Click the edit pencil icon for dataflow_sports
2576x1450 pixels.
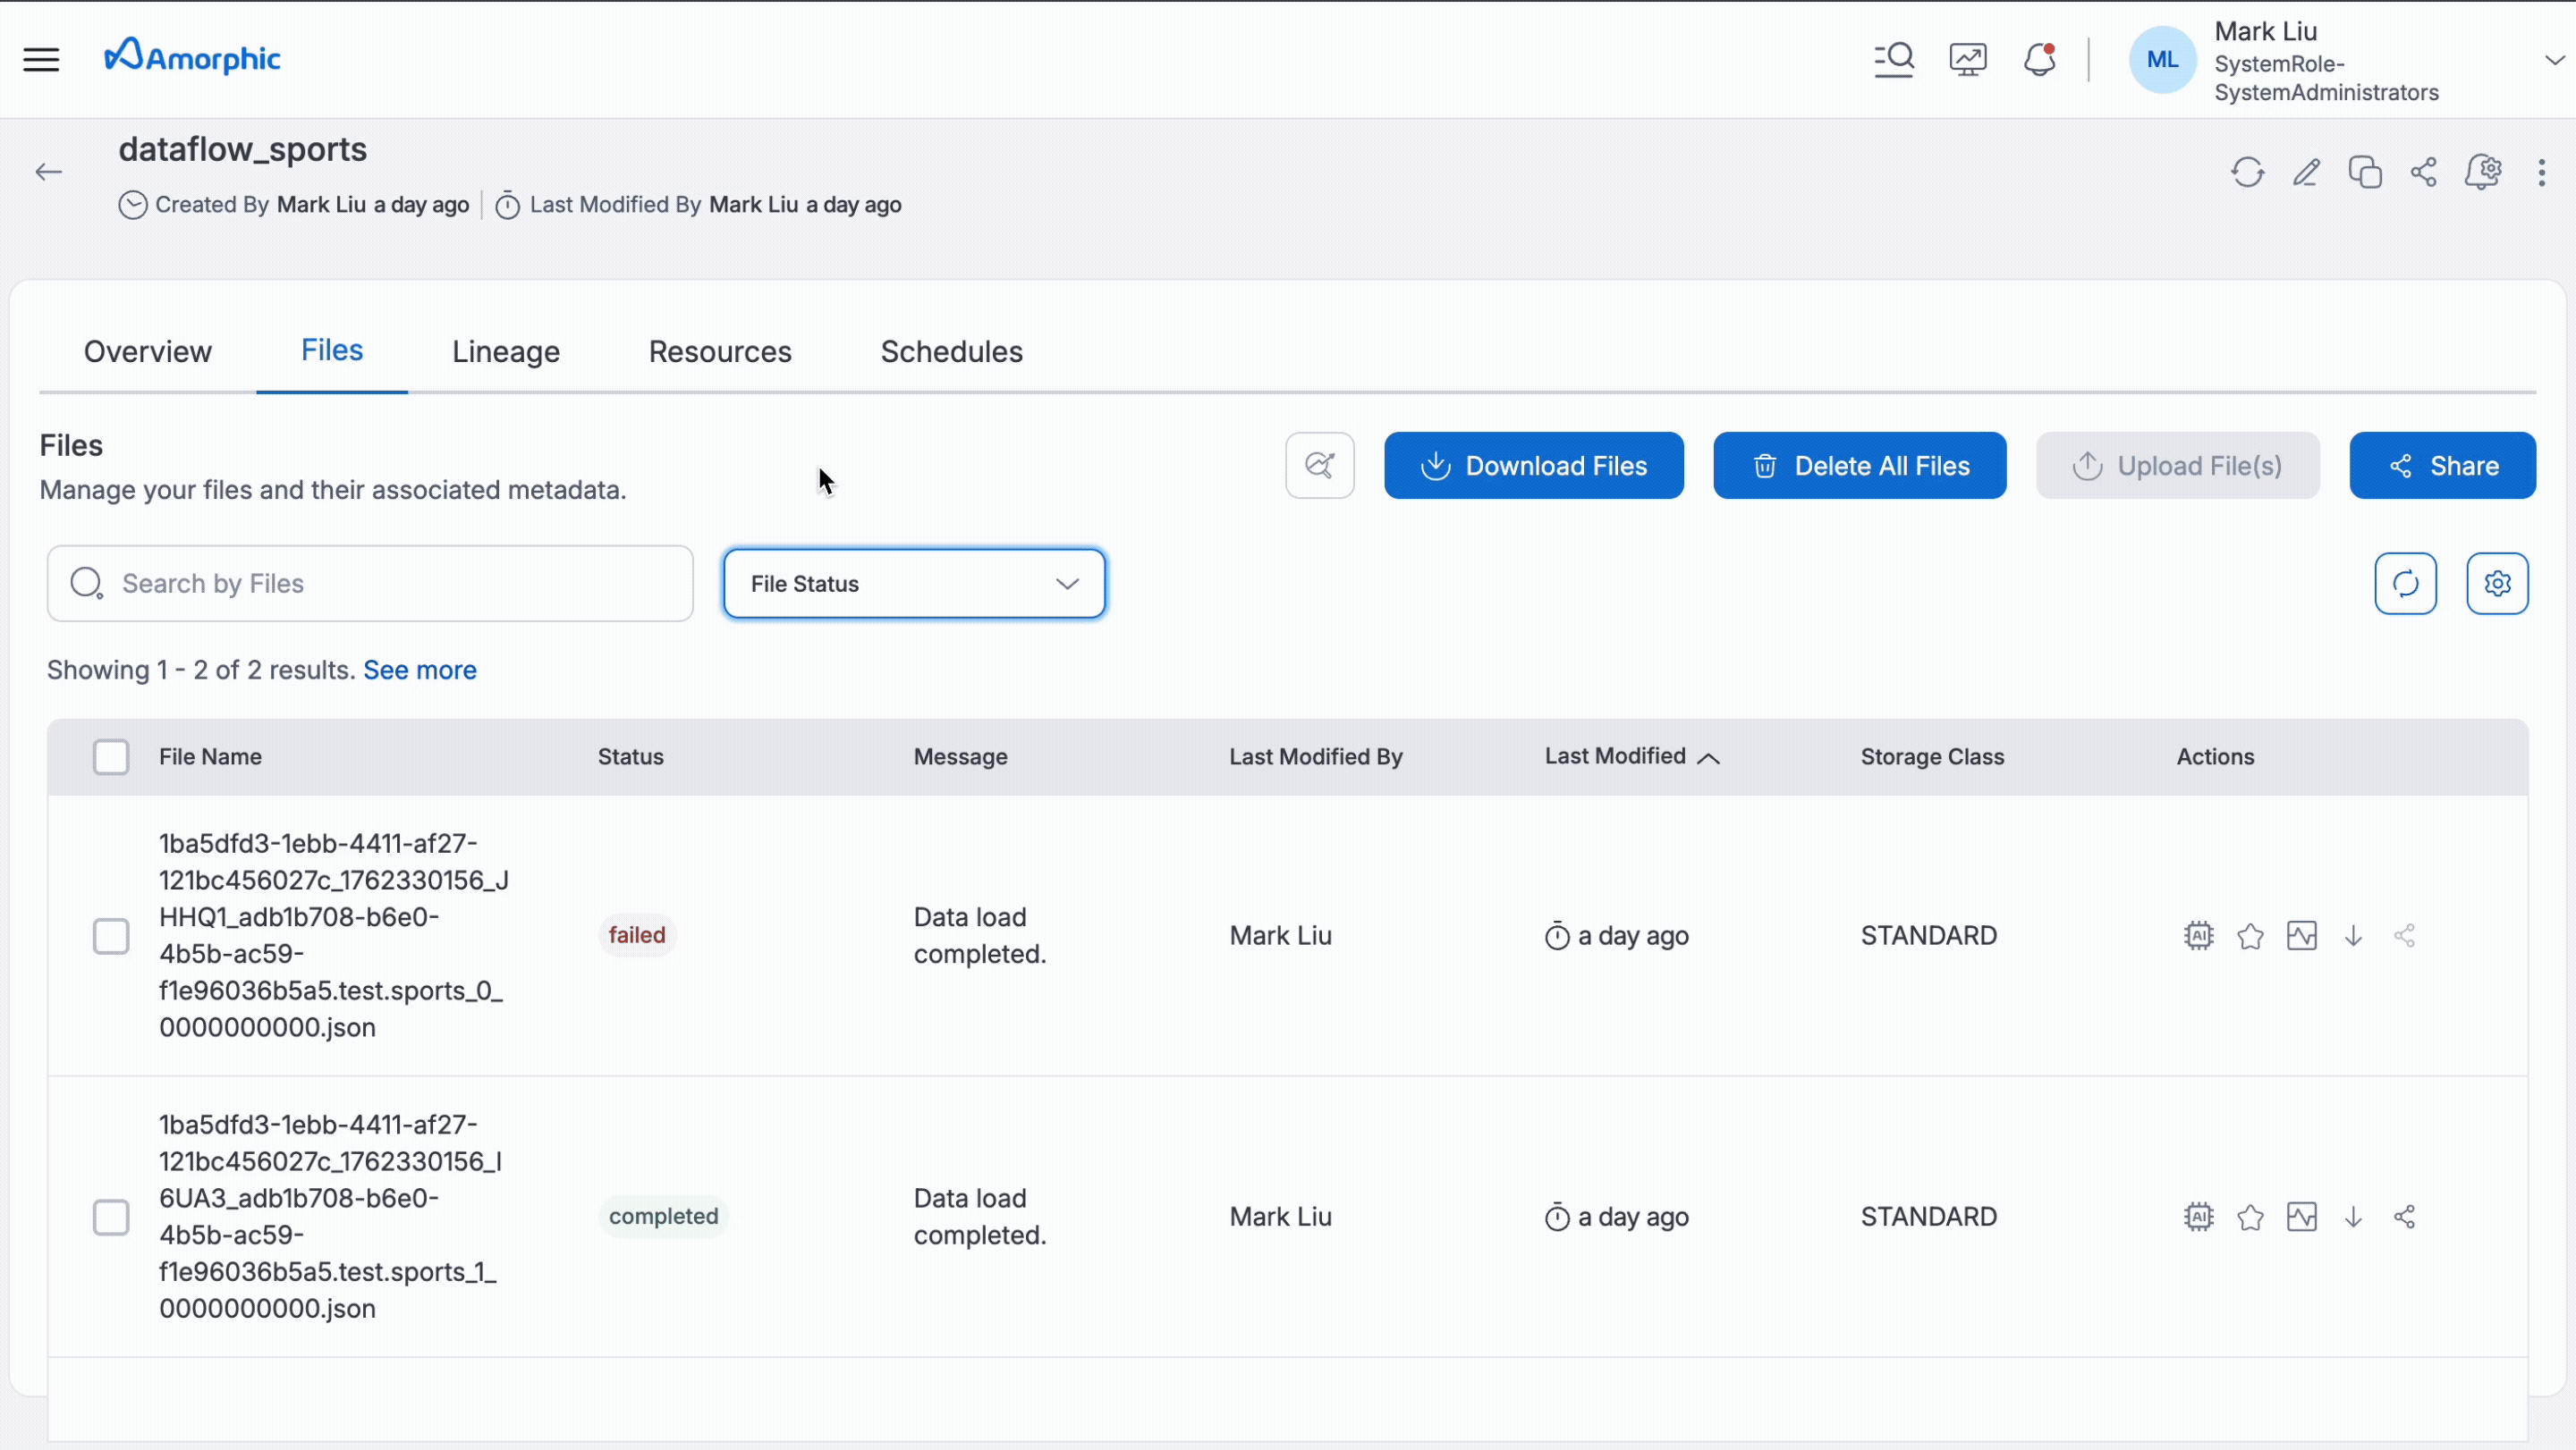[2306, 172]
